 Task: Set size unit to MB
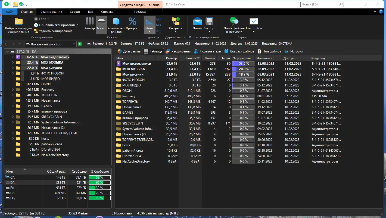158,25
